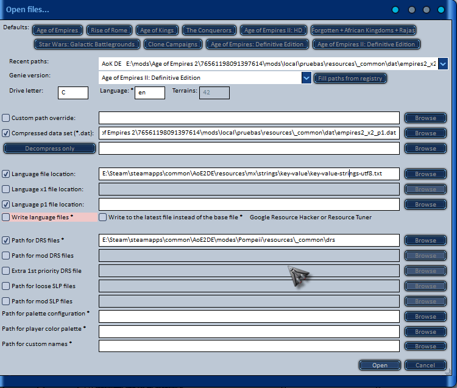Click the player color palette path field

(249, 332)
